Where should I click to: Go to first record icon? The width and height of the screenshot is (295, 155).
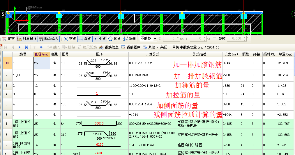click(6, 47)
